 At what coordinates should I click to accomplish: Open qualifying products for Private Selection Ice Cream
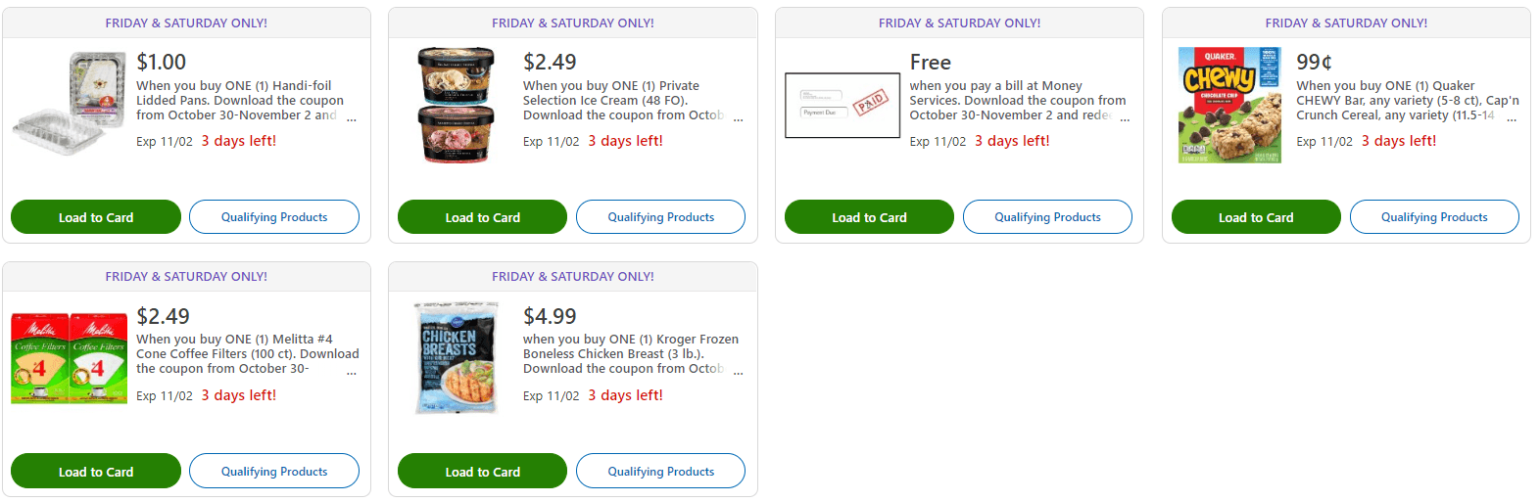[x=660, y=217]
